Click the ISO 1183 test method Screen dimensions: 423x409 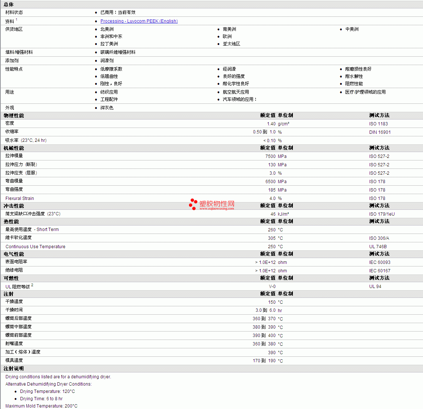coord(378,124)
